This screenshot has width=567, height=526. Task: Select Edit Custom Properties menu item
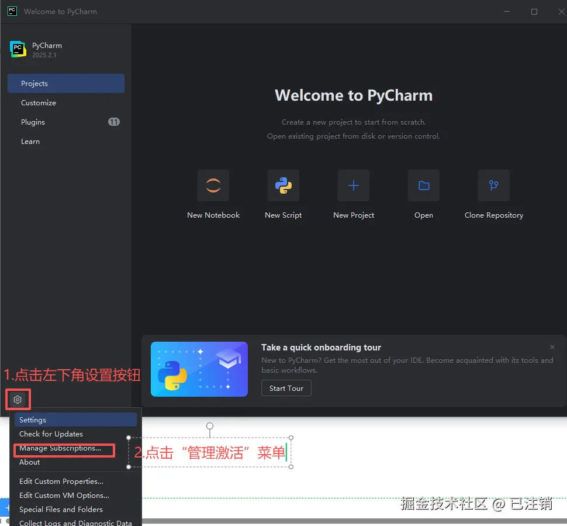[75, 481]
